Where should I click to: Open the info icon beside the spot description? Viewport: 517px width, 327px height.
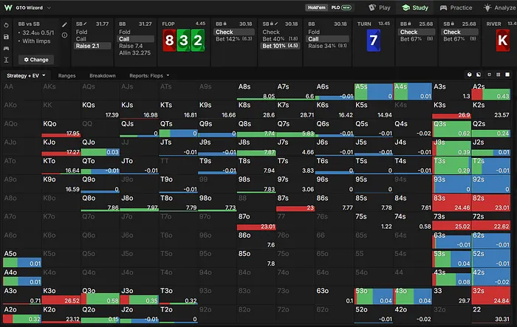click(x=65, y=35)
